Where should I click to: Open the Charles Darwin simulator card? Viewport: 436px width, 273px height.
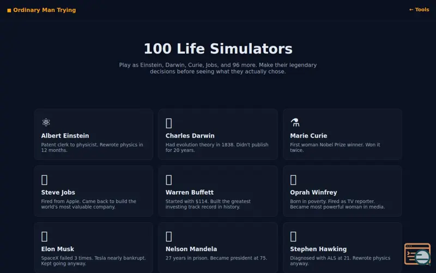(x=218, y=134)
